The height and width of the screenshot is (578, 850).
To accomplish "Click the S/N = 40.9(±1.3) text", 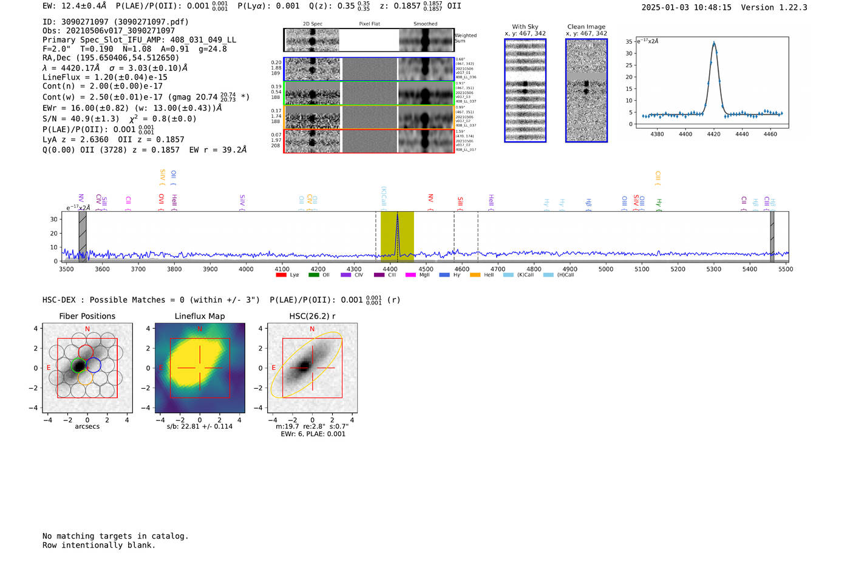I will (81, 119).
